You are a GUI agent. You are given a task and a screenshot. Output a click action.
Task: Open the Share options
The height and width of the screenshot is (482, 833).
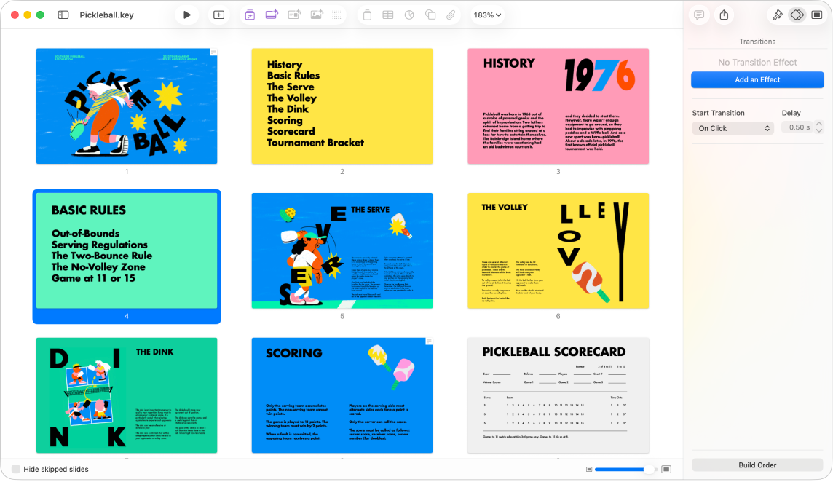[724, 15]
